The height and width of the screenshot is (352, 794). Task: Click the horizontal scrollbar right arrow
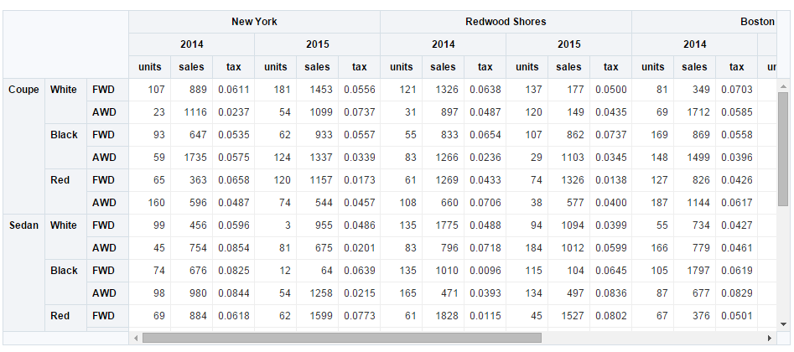pos(770,338)
